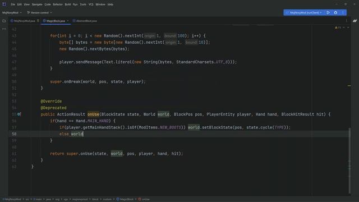
Task: Open the Navigate menu
Action: tap(37, 4)
